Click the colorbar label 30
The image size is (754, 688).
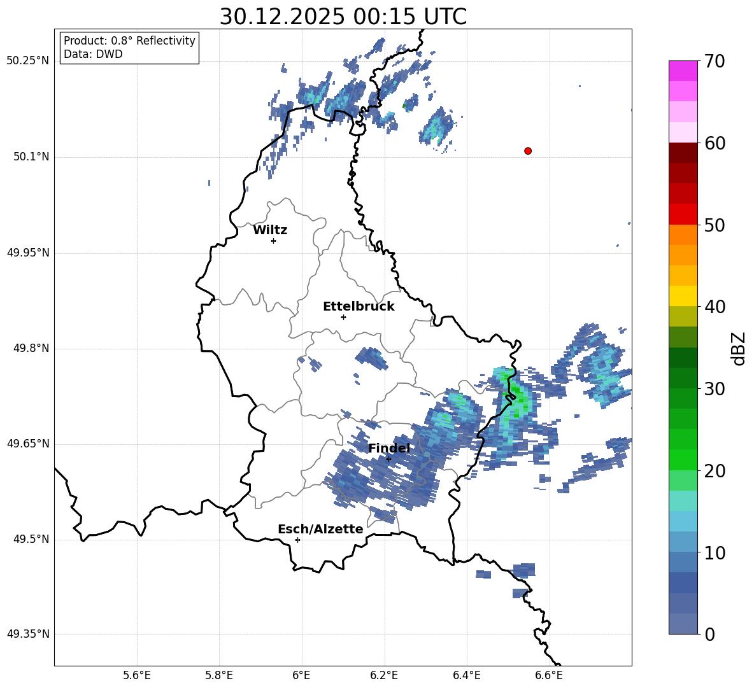tap(715, 389)
